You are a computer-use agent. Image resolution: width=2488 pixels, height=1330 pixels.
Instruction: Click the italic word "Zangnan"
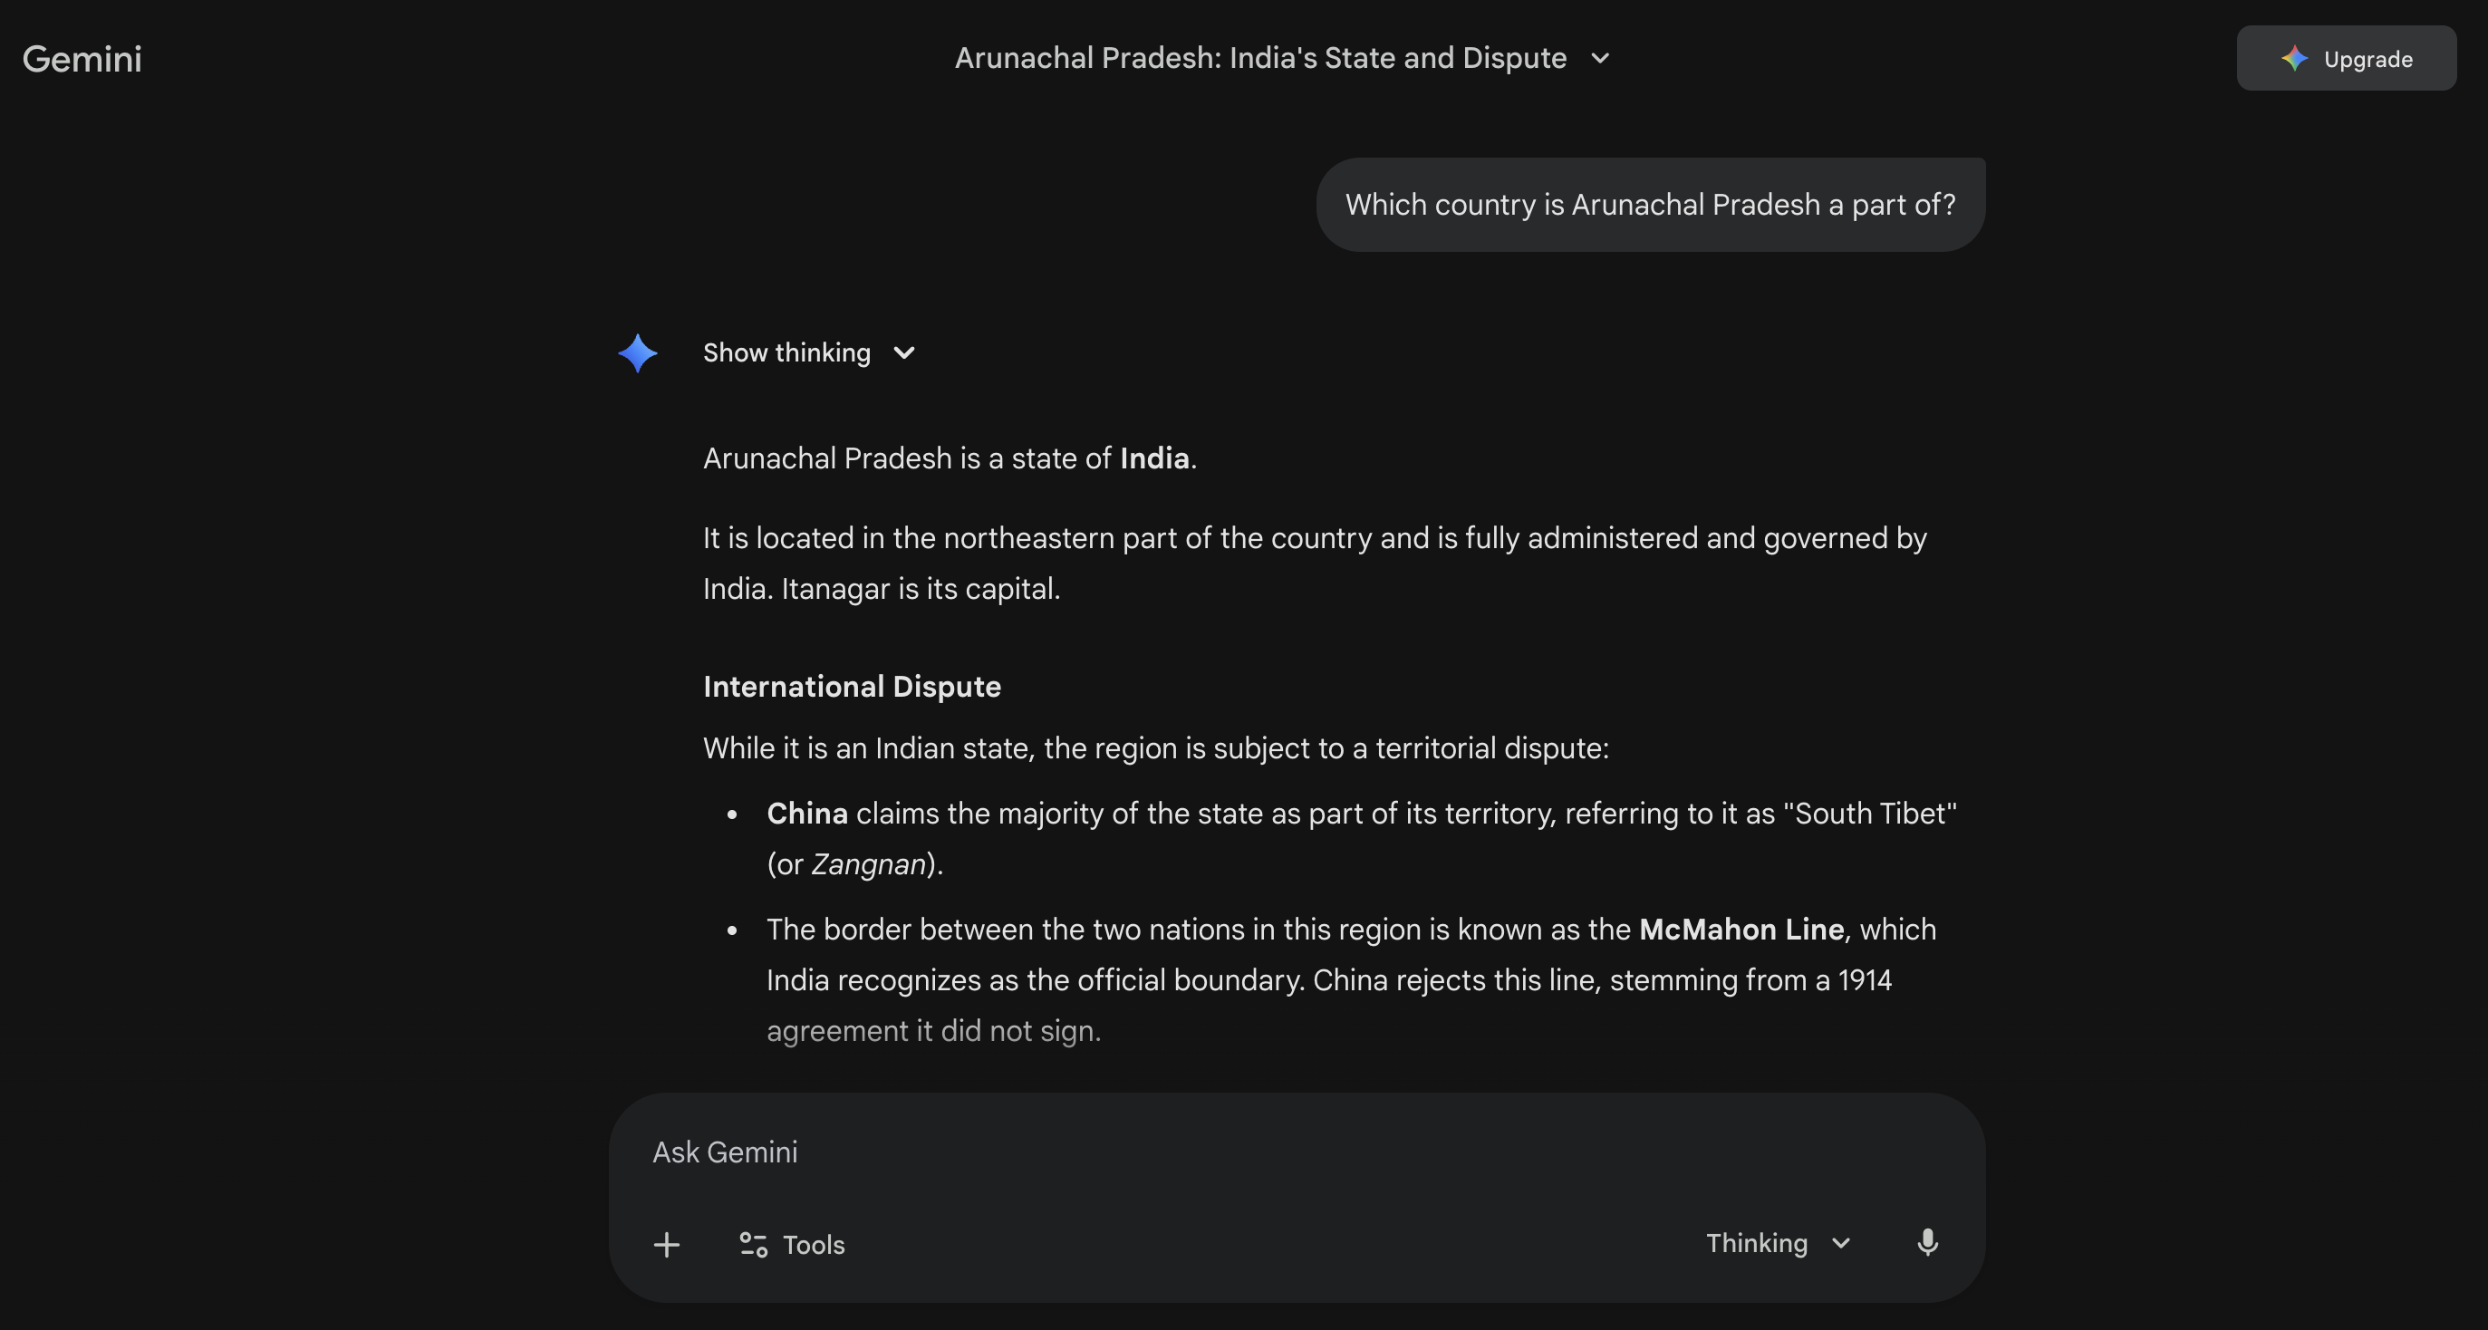point(868,864)
